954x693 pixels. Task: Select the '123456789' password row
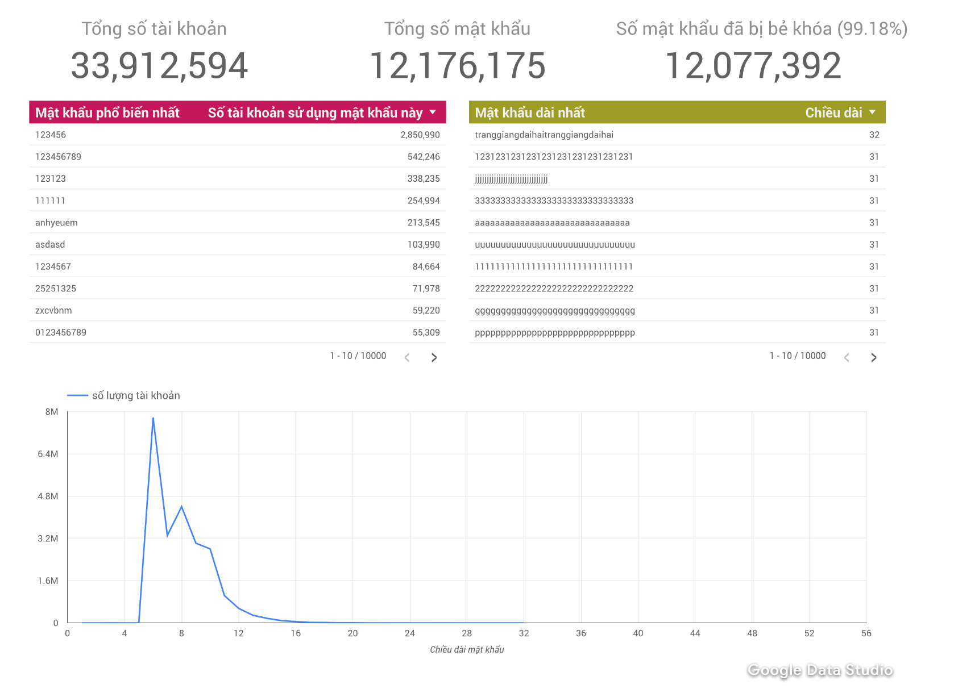238,157
